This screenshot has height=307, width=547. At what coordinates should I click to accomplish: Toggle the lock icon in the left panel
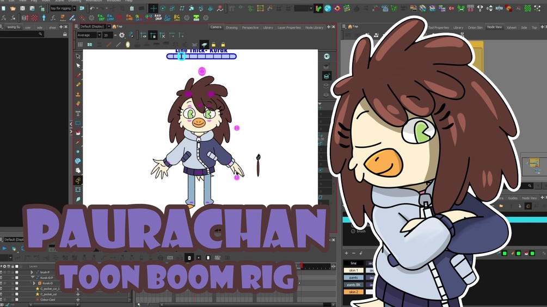click(65, 34)
